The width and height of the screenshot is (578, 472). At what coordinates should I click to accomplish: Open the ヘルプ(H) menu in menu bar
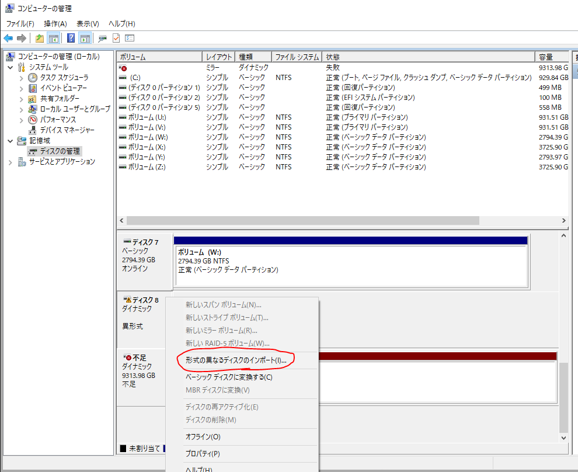[x=121, y=24]
